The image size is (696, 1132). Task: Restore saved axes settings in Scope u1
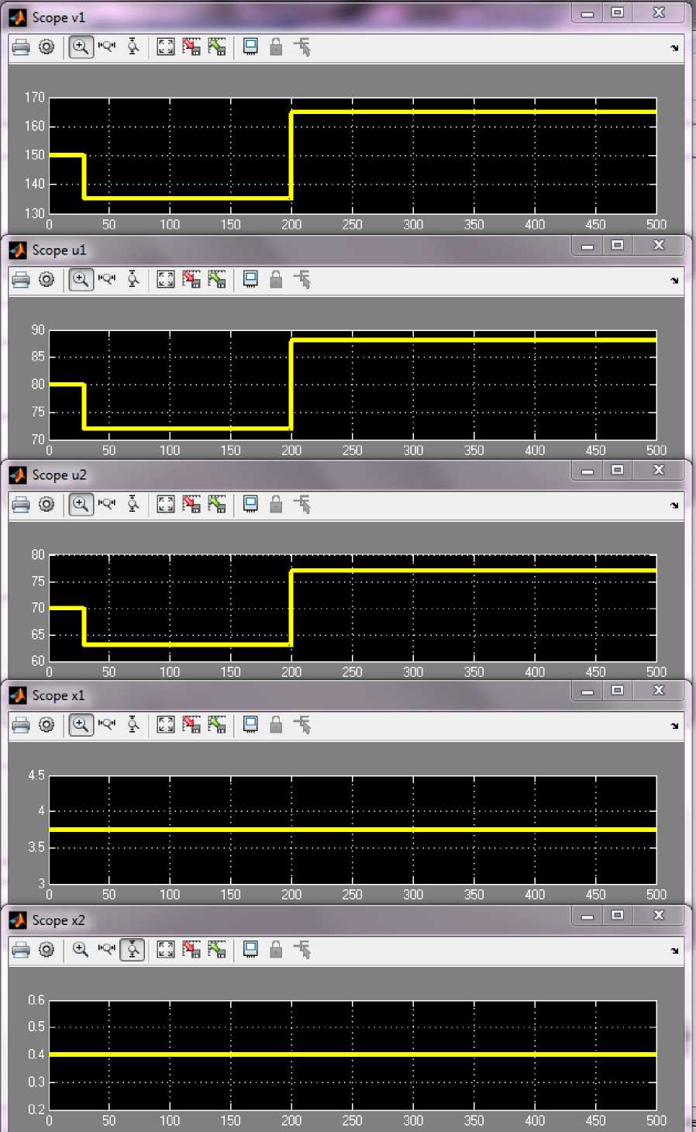217,280
